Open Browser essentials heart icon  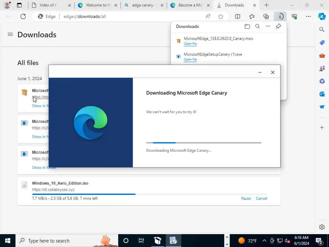tap(294, 16)
